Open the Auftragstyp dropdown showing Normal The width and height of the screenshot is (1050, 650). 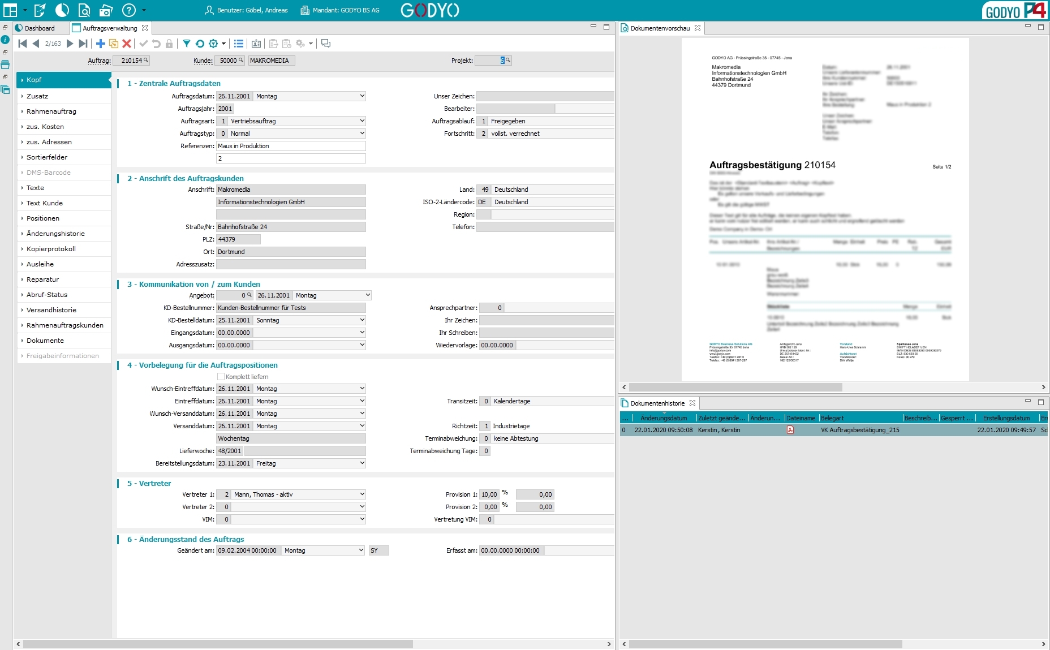click(362, 134)
